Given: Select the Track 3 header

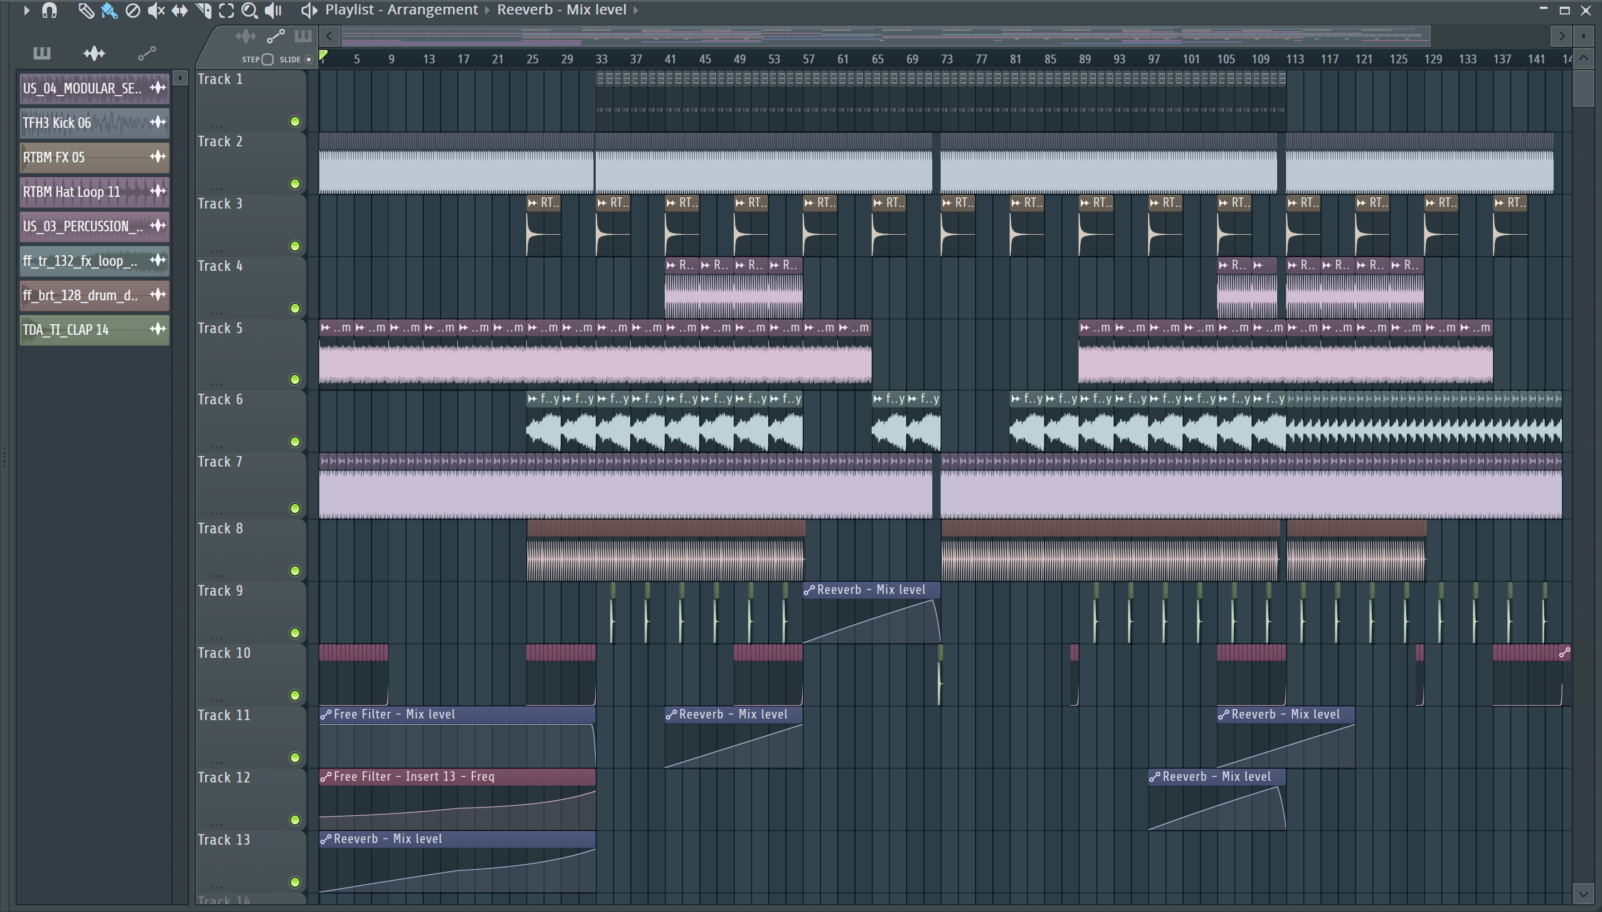Looking at the screenshot, I should point(251,225).
